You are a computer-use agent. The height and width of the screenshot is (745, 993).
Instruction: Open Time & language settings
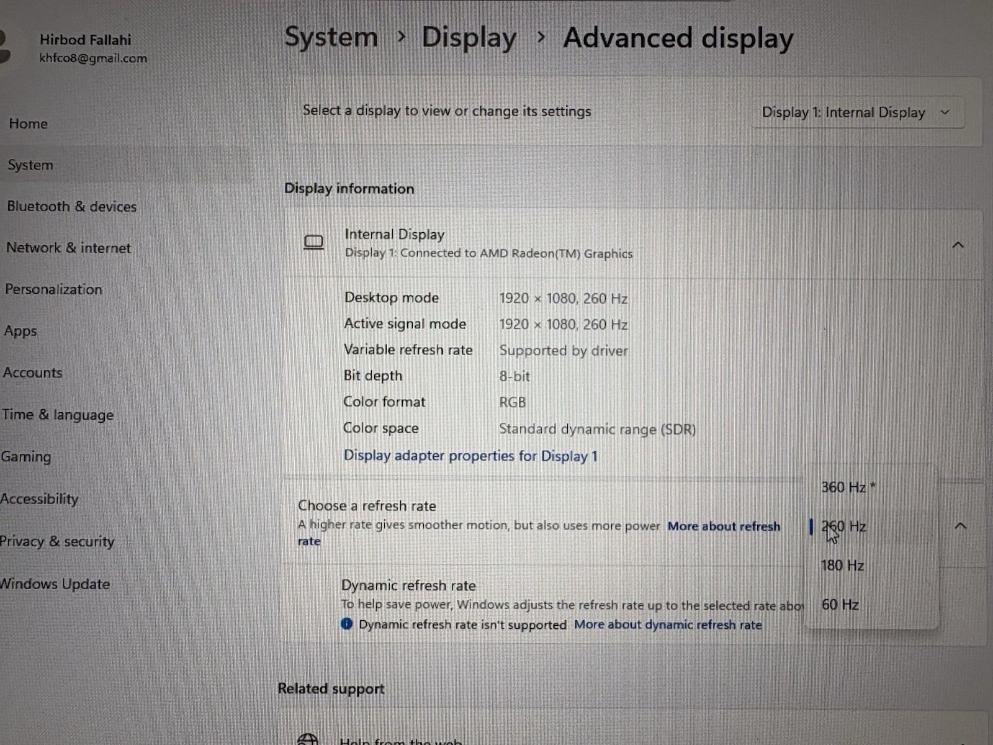pyautogui.click(x=57, y=415)
